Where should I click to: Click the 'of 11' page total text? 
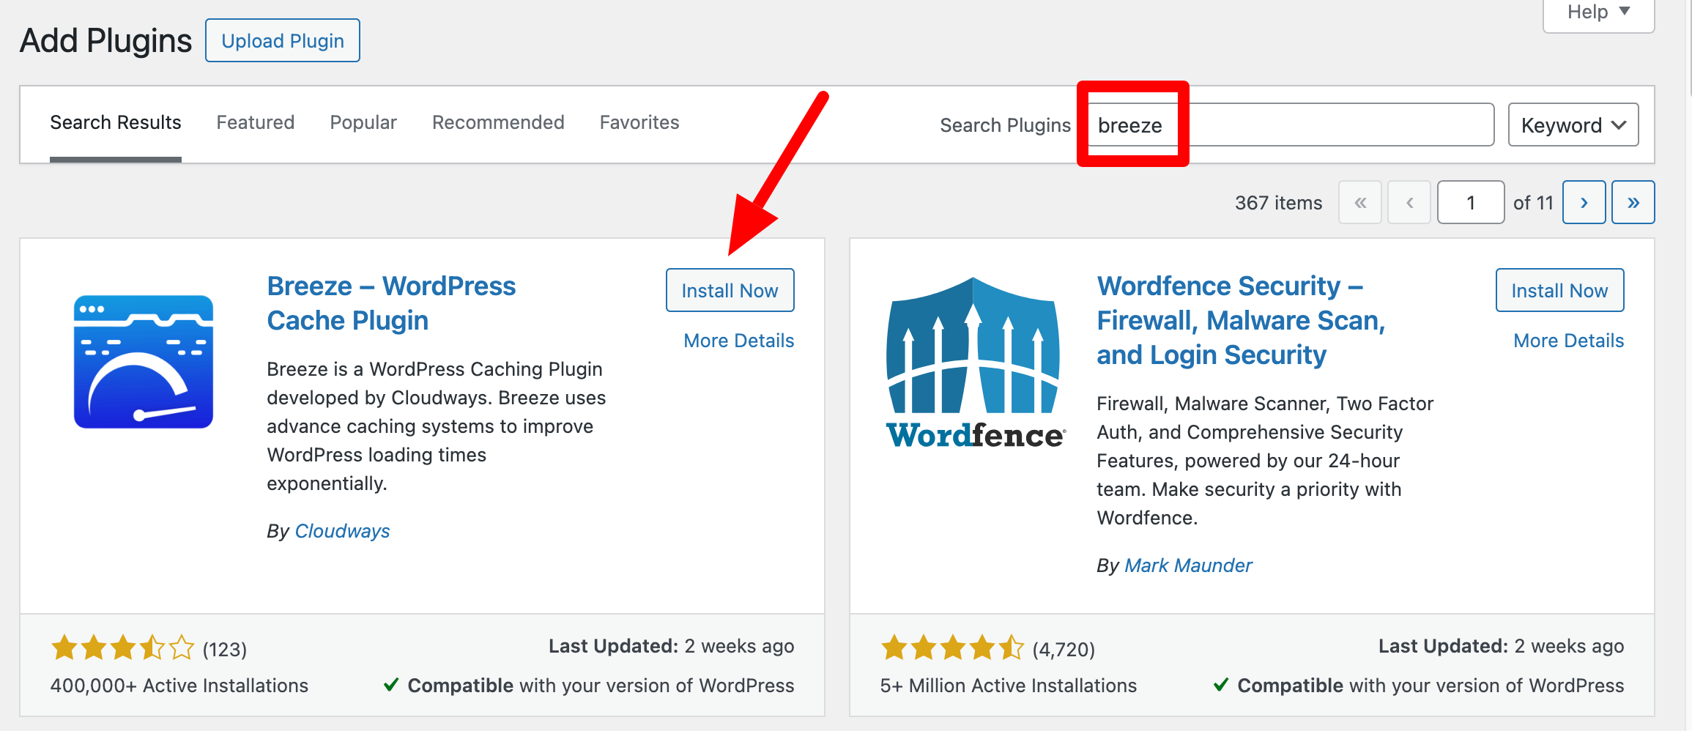tap(1533, 203)
